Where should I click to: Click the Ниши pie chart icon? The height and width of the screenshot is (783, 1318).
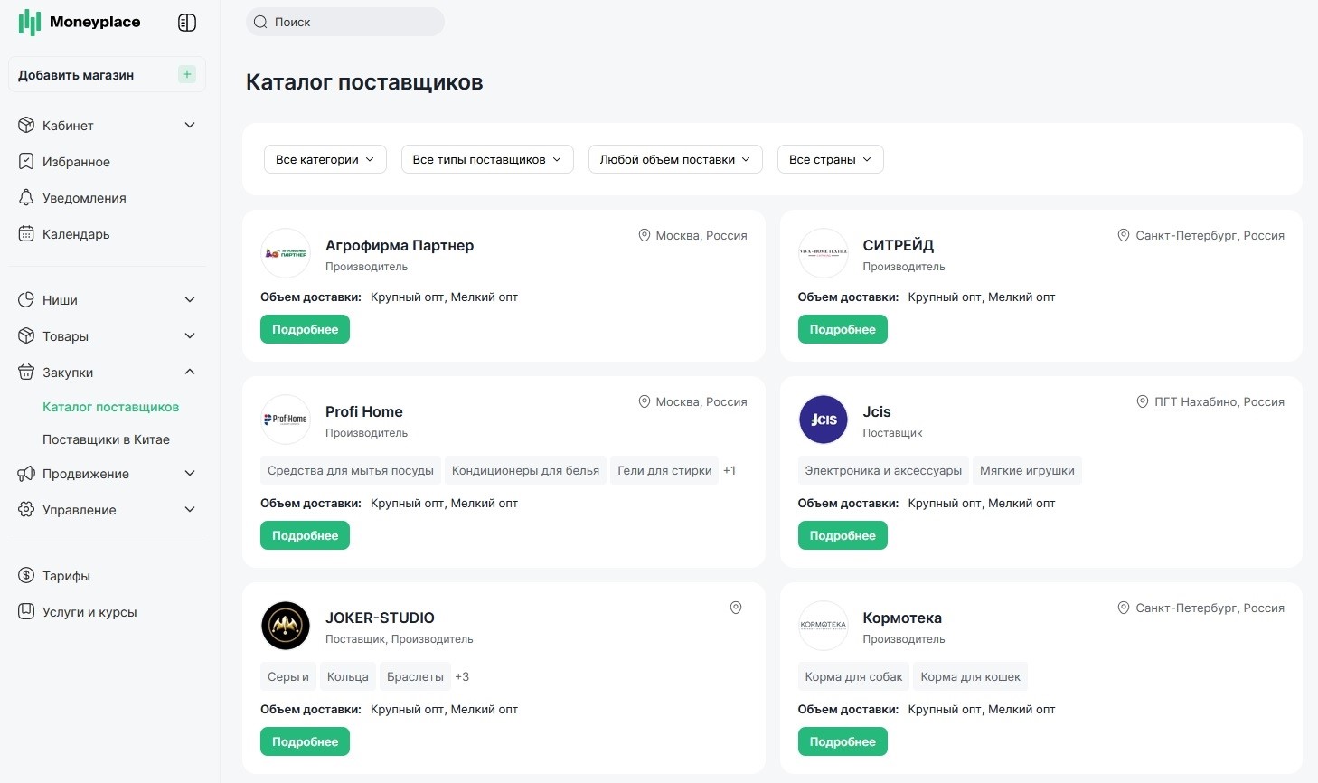26,299
